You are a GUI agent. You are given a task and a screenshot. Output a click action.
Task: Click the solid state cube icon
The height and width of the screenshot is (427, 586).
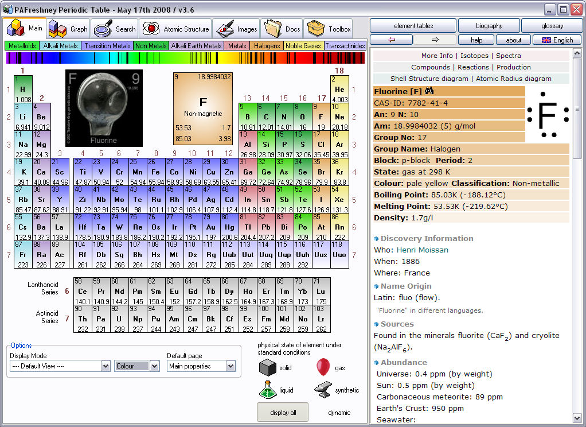268,368
